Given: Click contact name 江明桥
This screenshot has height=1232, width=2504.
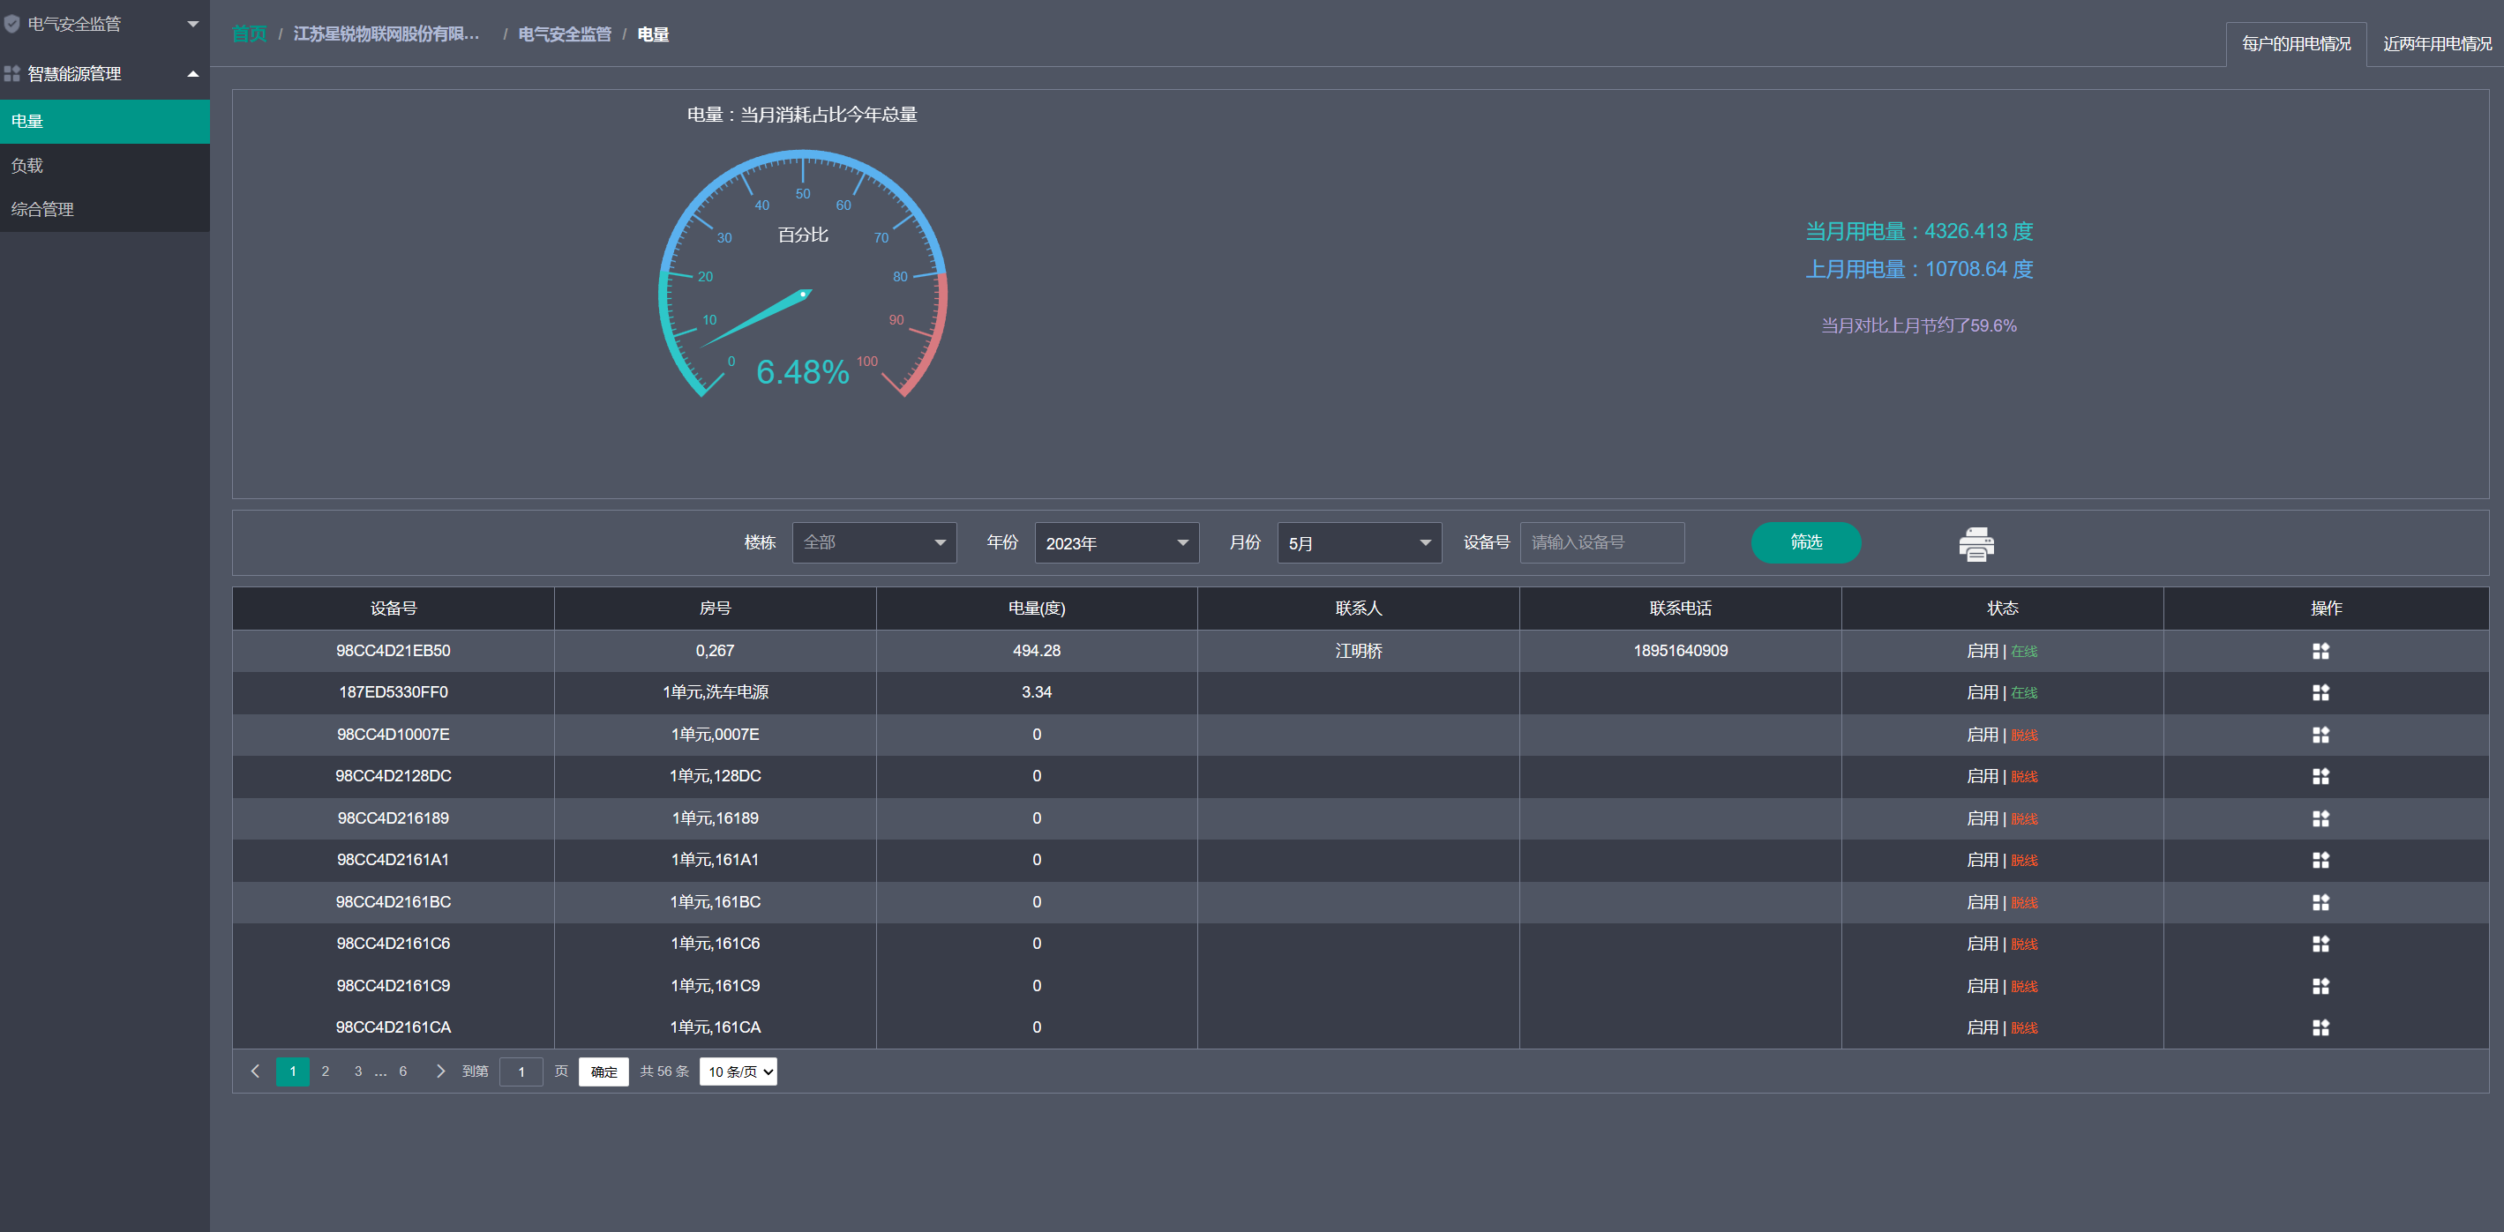Looking at the screenshot, I should (x=1358, y=651).
